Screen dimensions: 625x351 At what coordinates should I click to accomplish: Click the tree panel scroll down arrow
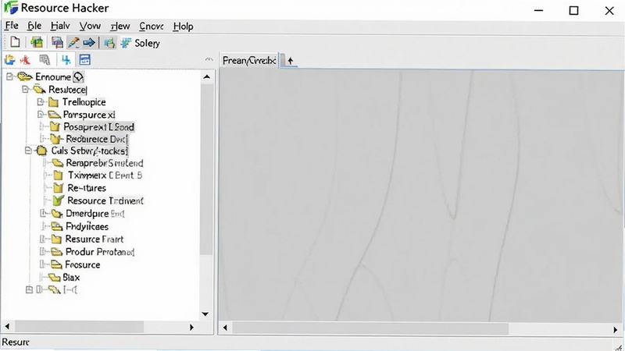coord(205,314)
